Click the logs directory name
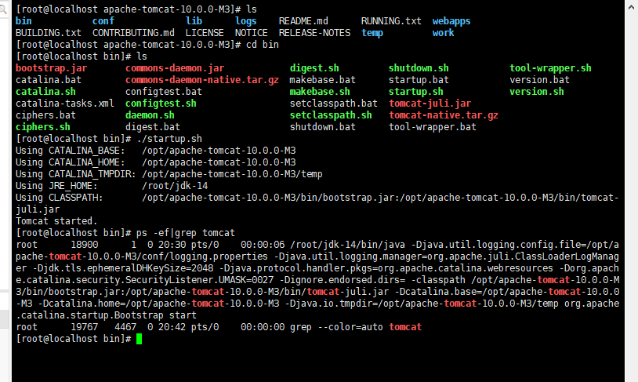This screenshot has width=638, height=382. click(245, 21)
